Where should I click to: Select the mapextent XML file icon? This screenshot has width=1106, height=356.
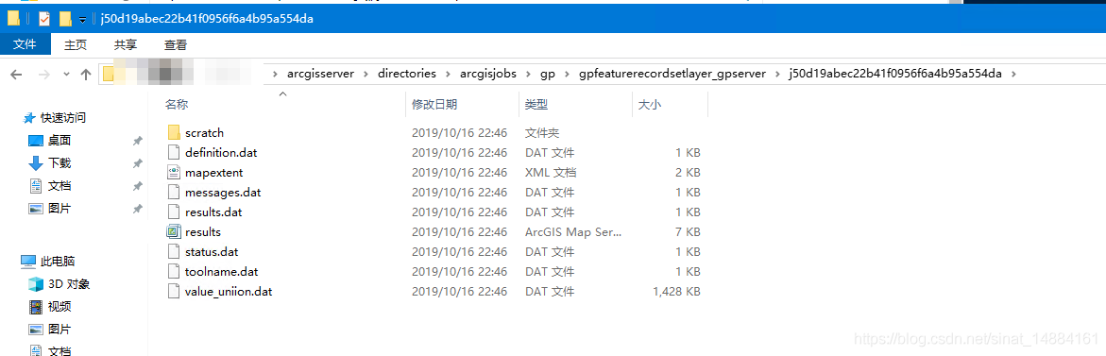pyautogui.click(x=174, y=172)
